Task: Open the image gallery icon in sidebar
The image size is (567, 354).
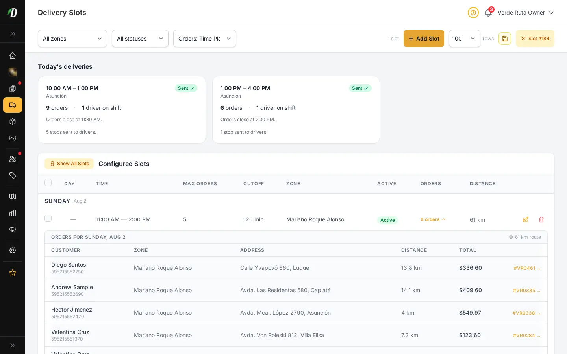Action: tap(13, 138)
